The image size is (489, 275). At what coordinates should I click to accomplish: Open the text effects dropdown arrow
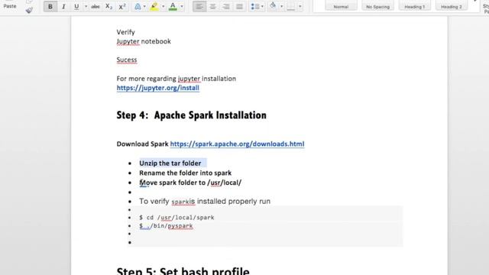click(x=144, y=7)
